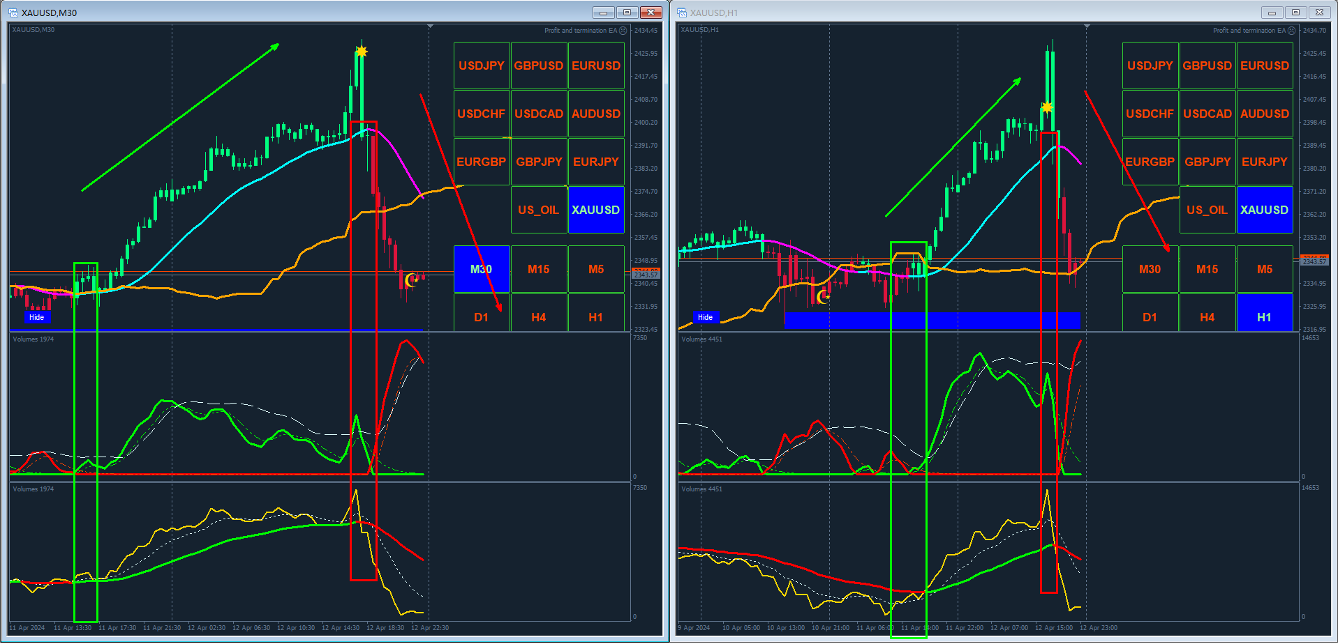The image size is (1338, 644).
Task: Switch left window to M15 timeframe
Action: coord(539,269)
